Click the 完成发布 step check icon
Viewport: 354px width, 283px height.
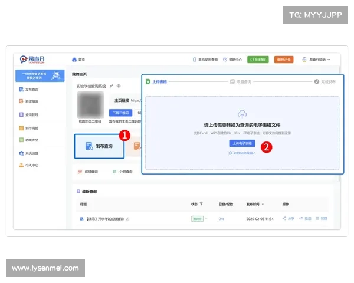(317, 81)
